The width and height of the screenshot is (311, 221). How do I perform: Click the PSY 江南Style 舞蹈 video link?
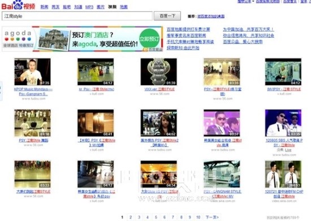[x=33, y=140]
